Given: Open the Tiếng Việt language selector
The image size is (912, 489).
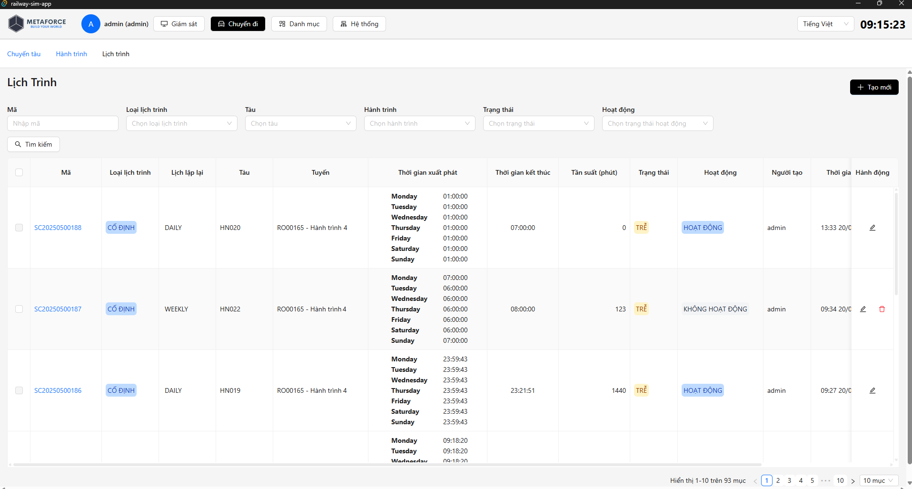Looking at the screenshot, I should (x=825, y=24).
